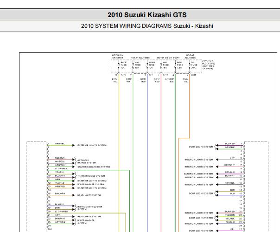Click EXTERIOR LIGHTS SYSTEM label on GRN/YEL wire
280x232 pixels.
(92, 146)
